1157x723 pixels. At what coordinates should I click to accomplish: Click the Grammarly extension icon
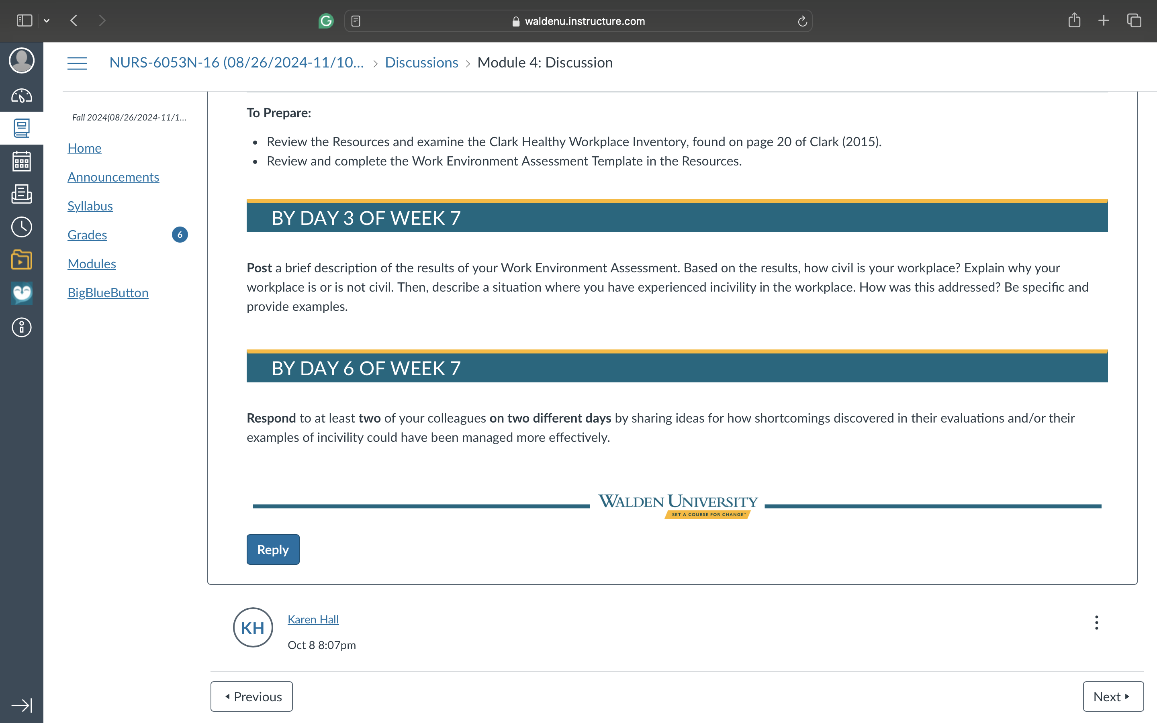pyautogui.click(x=326, y=21)
